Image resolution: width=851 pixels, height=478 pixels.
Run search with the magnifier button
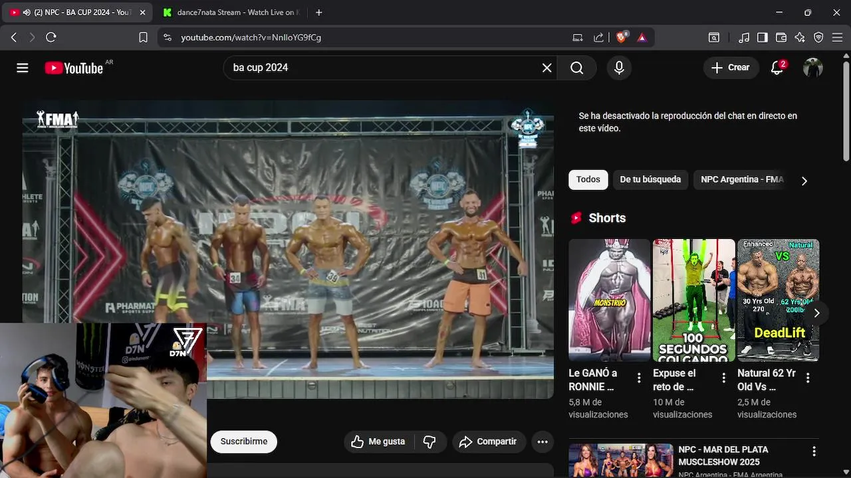coord(577,68)
